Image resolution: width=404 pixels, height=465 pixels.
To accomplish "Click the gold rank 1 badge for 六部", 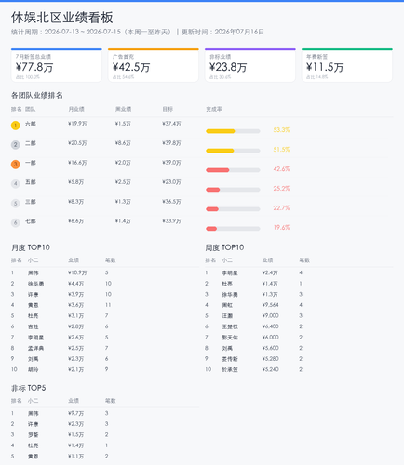I will [x=16, y=126].
